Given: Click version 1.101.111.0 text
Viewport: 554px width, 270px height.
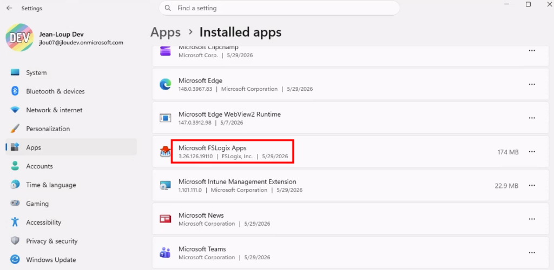Looking at the screenshot, I should click(190, 190).
